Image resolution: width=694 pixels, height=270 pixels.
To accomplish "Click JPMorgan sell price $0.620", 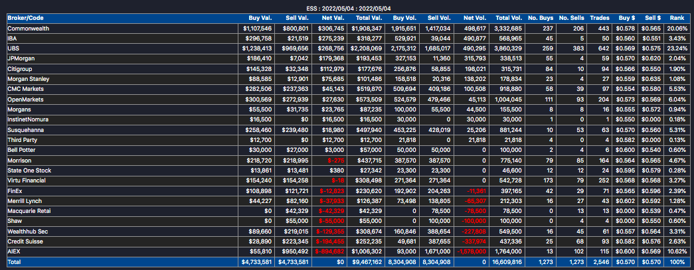I will pos(653,59).
